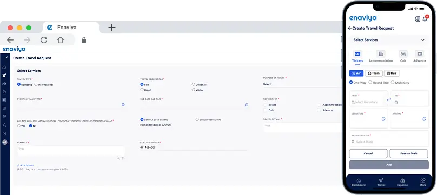Open the settings gear icon in sidebar
437x195 pixels.
4,116
